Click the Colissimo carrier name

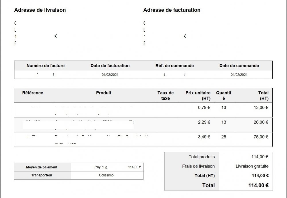pyautogui.click(x=106, y=175)
